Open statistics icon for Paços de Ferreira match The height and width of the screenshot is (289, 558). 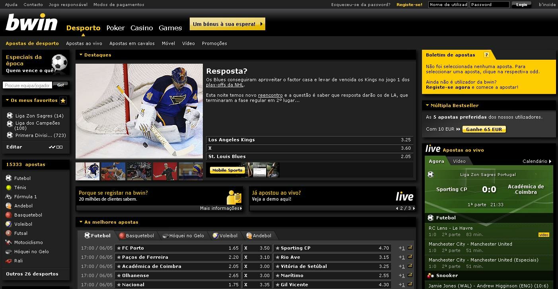(x=410, y=257)
